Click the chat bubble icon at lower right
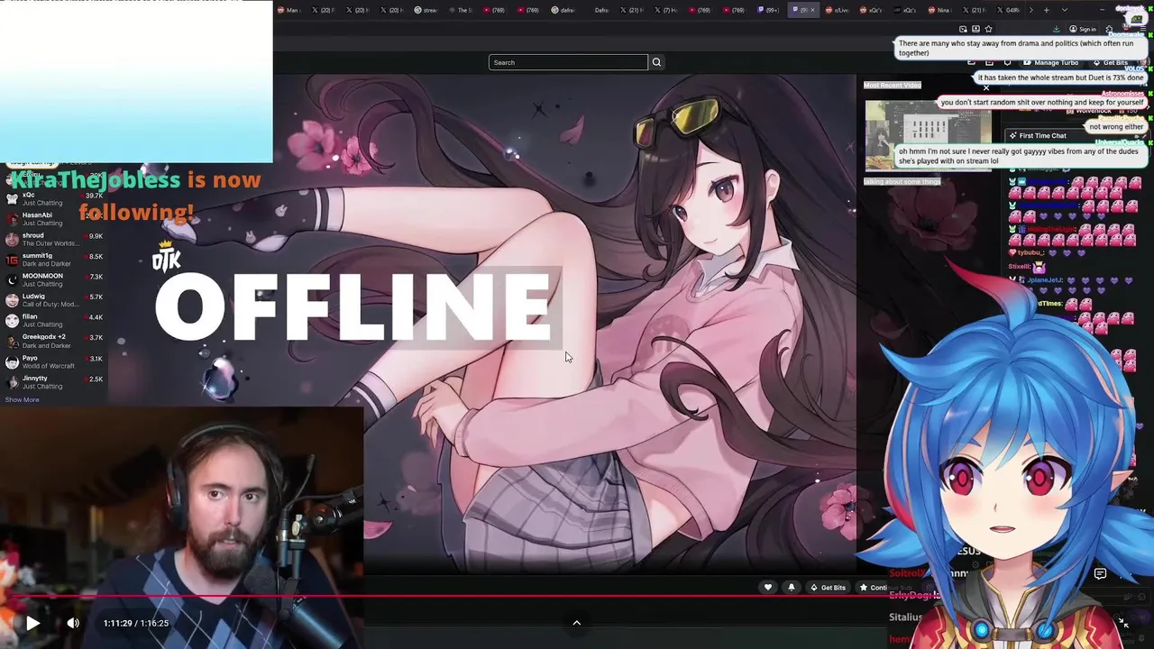The width and height of the screenshot is (1154, 649). point(1100,573)
